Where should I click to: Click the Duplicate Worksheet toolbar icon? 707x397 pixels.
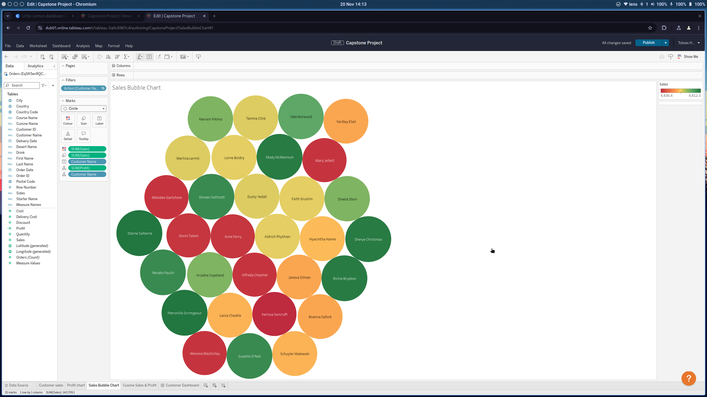pyautogui.click(x=75, y=57)
